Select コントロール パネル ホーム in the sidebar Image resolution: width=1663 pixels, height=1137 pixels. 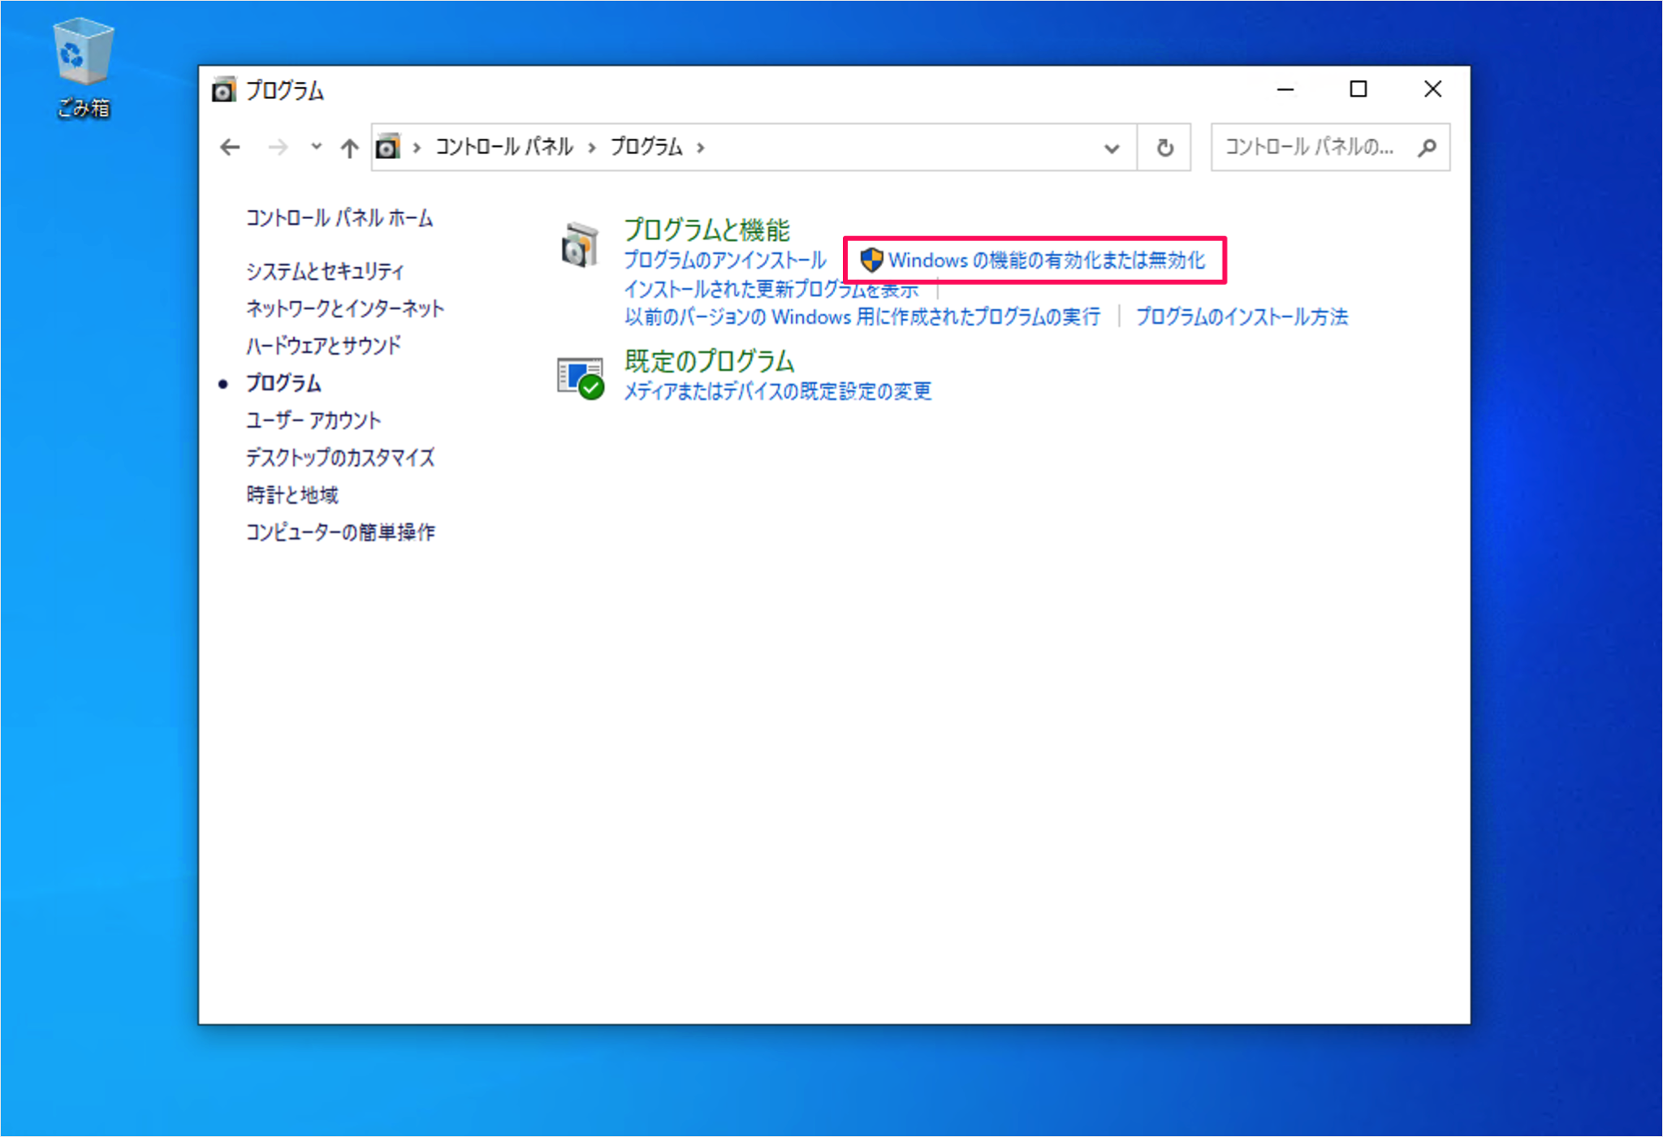pyautogui.click(x=339, y=217)
